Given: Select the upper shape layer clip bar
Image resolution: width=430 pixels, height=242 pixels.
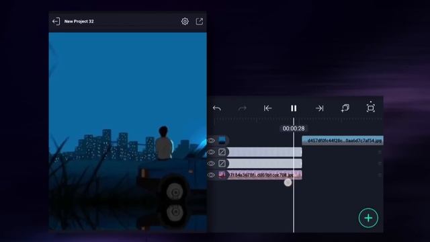Looking at the screenshot, I should [264, 152].
